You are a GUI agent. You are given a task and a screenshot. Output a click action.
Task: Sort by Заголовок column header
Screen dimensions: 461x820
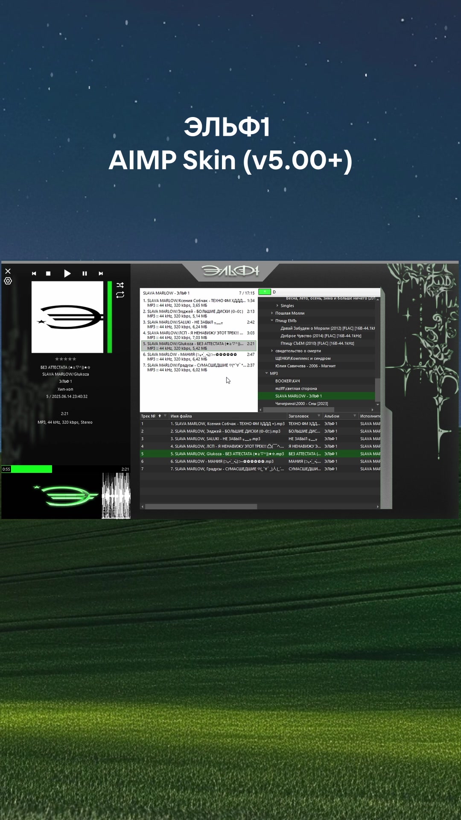point(298,416)
